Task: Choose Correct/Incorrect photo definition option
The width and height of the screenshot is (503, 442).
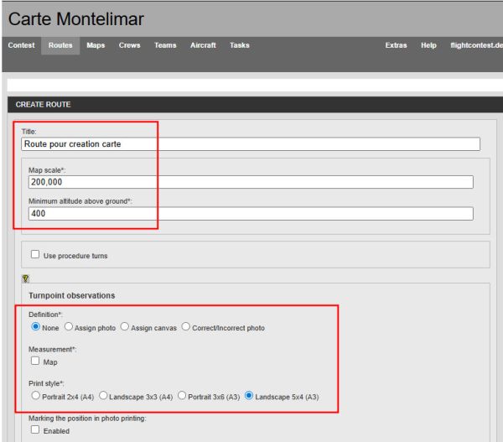Action: pyautogui.click(x=186, y=327)
